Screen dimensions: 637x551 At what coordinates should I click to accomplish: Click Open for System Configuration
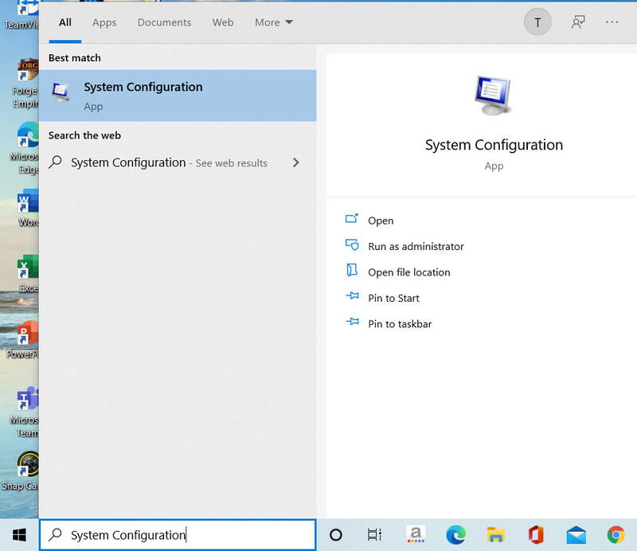381,221
